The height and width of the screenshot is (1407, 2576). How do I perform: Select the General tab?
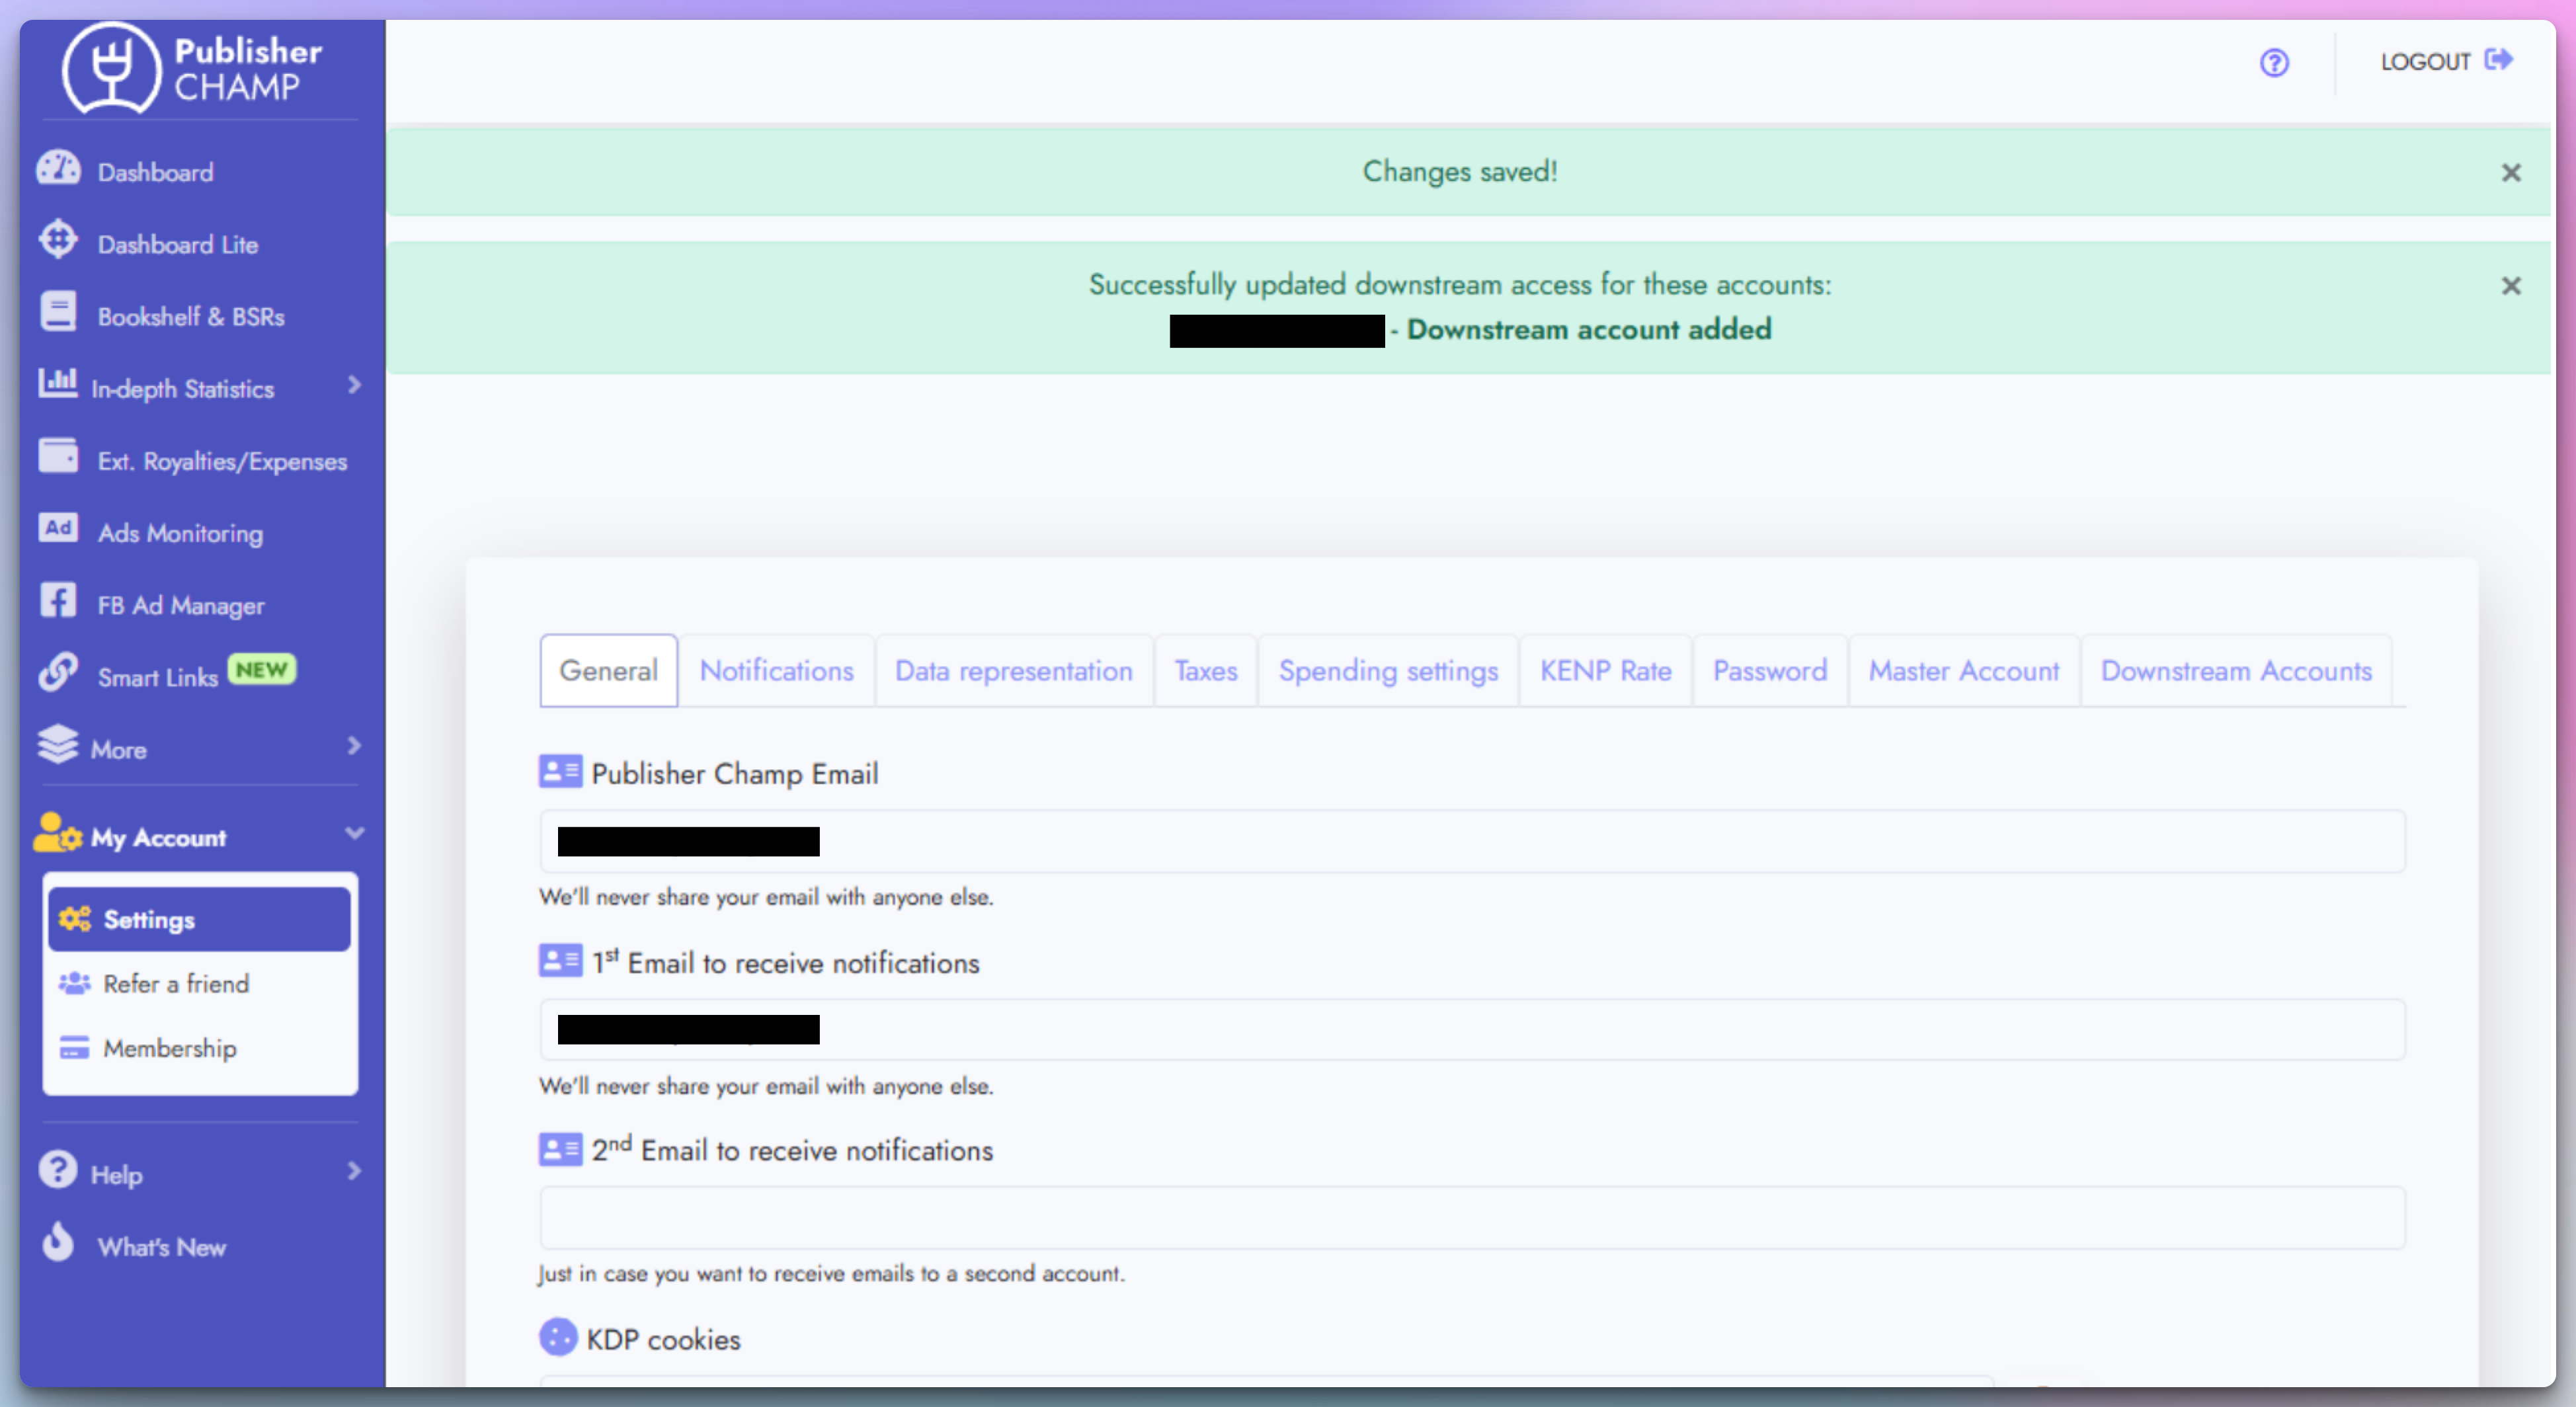(609, 671)
